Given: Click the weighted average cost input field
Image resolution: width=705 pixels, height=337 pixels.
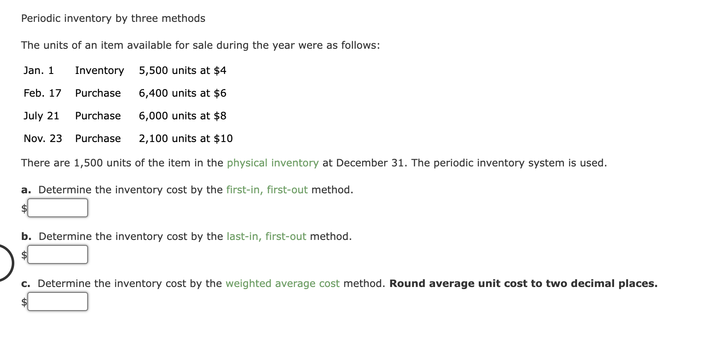Looking at the screenshot, I should coord(57,301).
